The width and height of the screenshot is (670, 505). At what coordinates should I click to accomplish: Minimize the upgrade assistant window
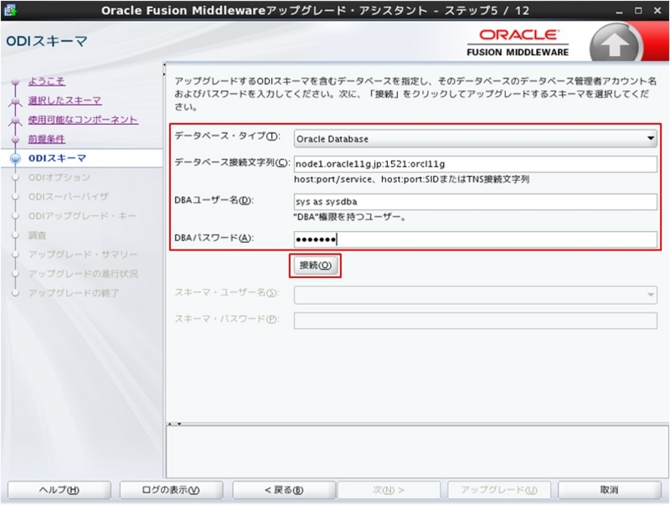tap(619, 11)
